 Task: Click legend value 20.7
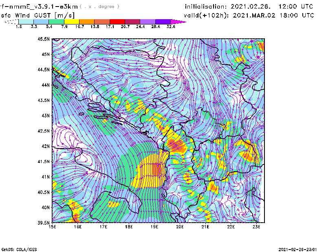(125, 27)
